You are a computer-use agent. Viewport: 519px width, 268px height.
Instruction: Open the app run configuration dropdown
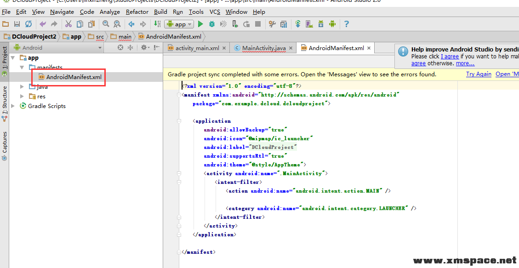[x=179, y=24]
